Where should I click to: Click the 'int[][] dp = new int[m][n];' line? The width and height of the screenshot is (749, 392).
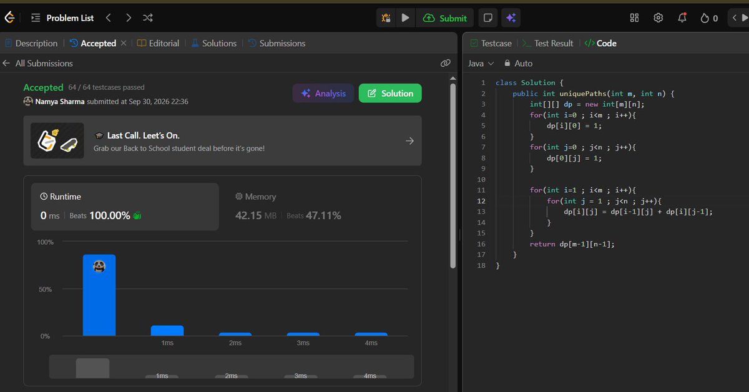point(587,104)
